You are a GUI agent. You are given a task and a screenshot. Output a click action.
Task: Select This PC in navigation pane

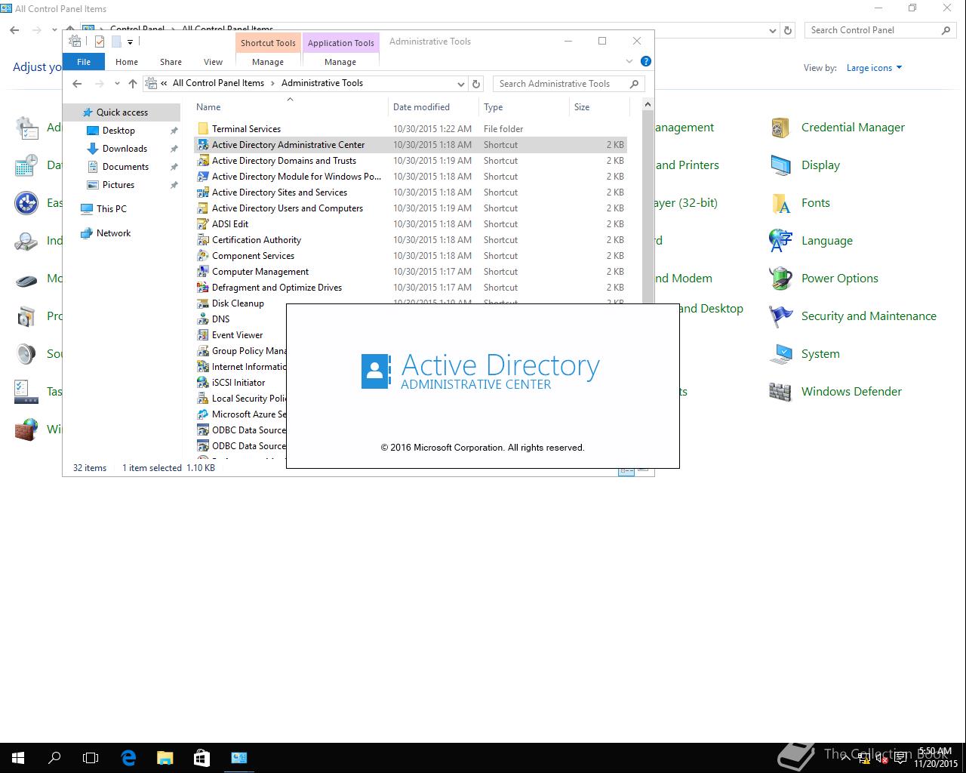pyautogui.click(x=111, y=209)
